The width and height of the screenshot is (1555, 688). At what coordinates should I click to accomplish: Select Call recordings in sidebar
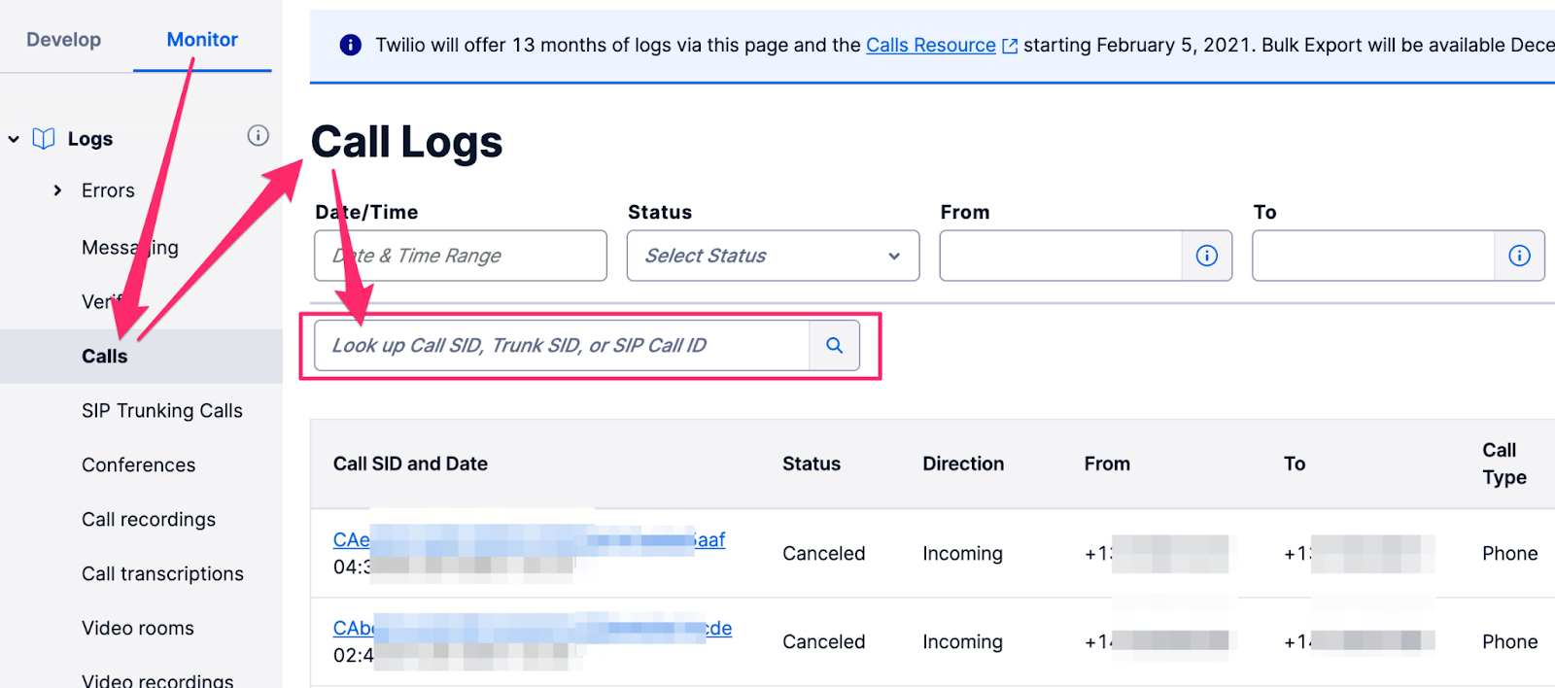pos(149,520)
